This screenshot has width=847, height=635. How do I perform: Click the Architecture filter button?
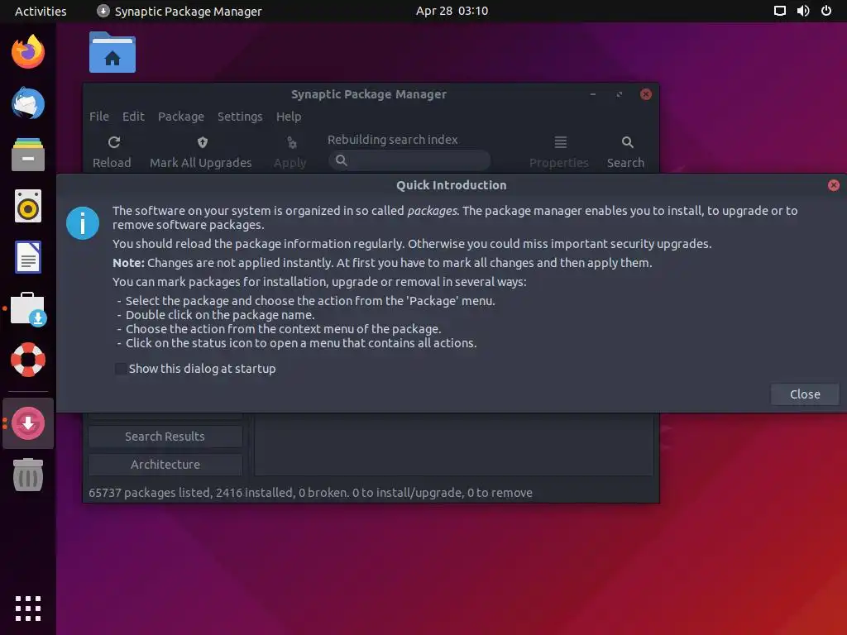click(165, 465)
